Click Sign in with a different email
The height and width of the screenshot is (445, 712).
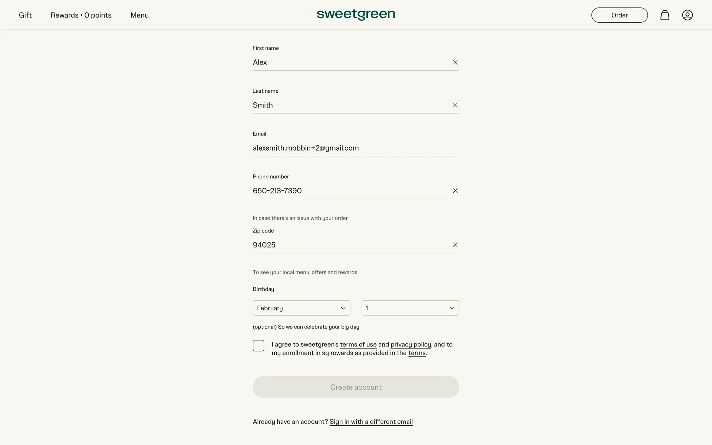pyautogui.click(x=371, y=422)
